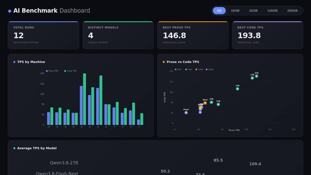Select the 27B point with highest Code TPS
The height and width of the screenshot is (175, 311).
pyautogui.click(x=257, y=76)
